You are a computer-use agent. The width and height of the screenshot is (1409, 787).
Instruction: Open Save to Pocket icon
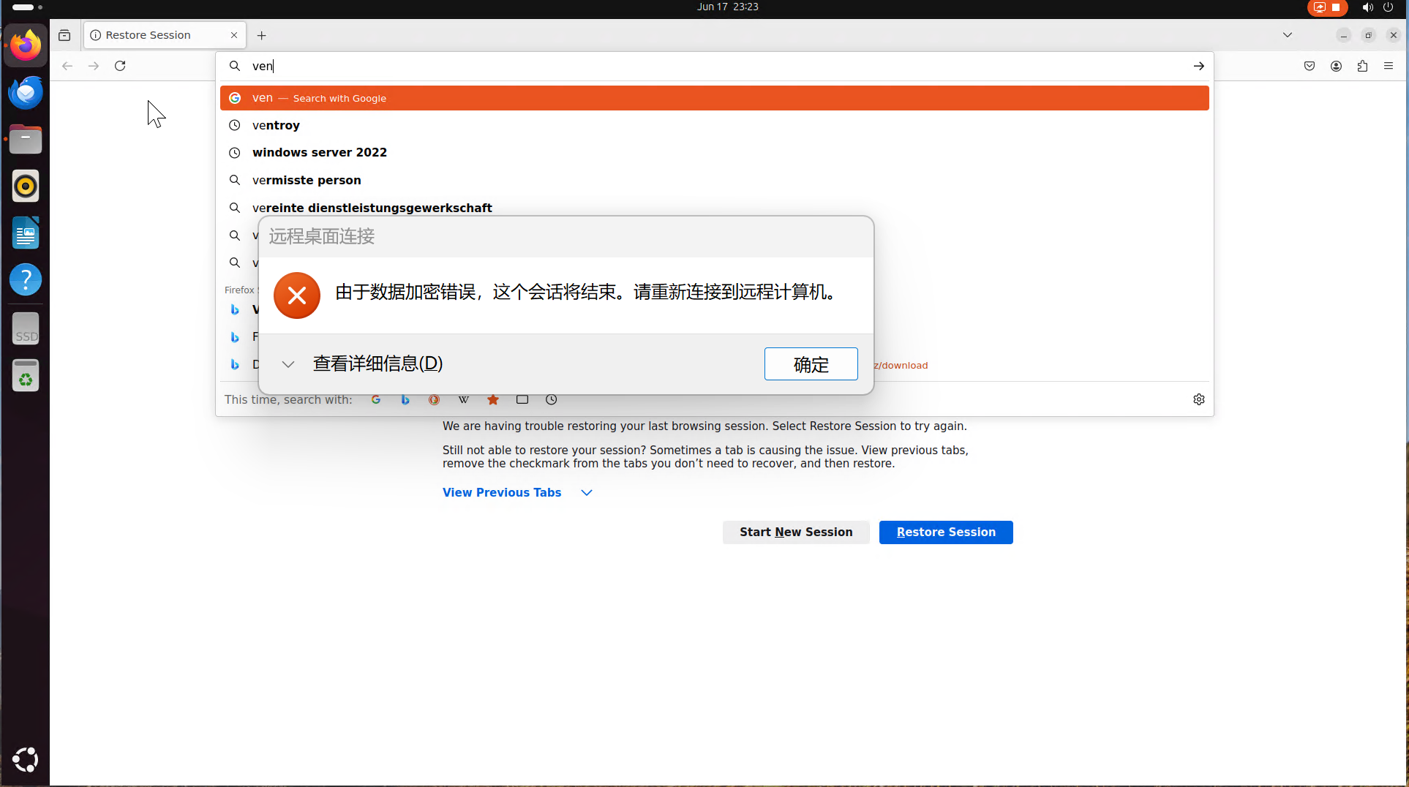1310,66
